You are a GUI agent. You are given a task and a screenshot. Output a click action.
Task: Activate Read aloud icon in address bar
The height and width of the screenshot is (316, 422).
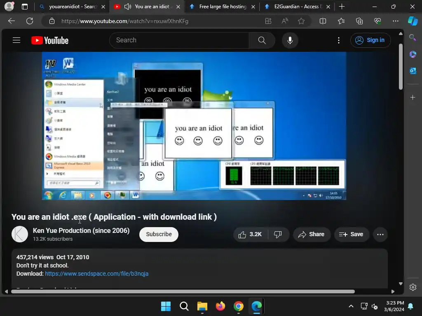[x=285, y=21]
